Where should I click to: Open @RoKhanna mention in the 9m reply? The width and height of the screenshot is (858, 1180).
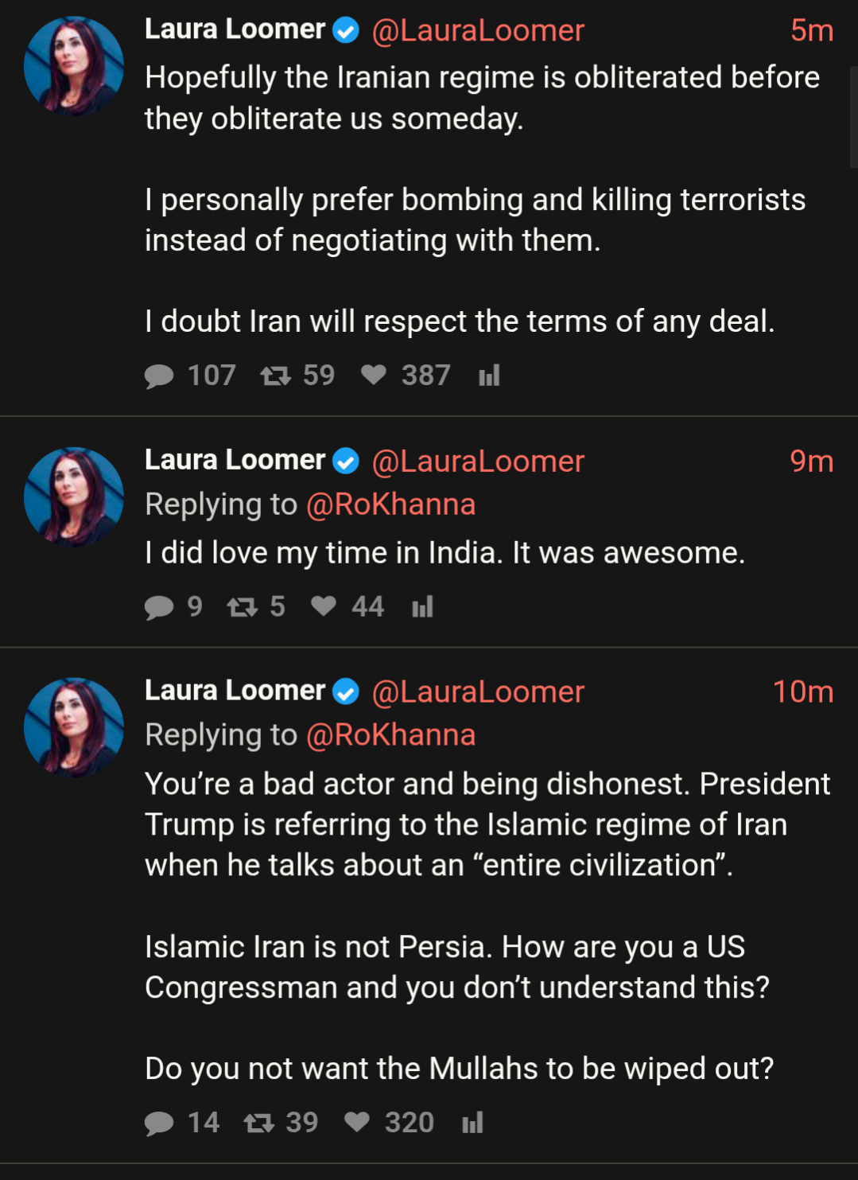pos(390,504)
